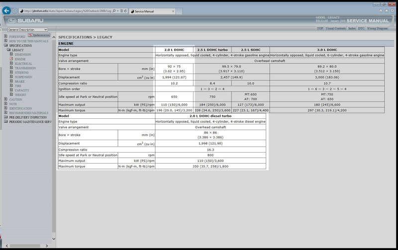Screen dimensions: 398x250
Task: Open the FOREWORD link
Action: [x=17, y=37]
